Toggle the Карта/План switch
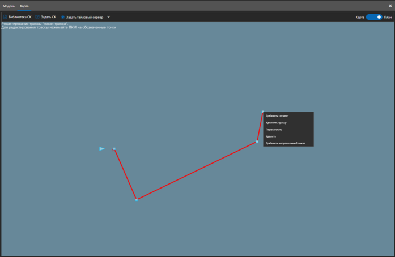 374,17
